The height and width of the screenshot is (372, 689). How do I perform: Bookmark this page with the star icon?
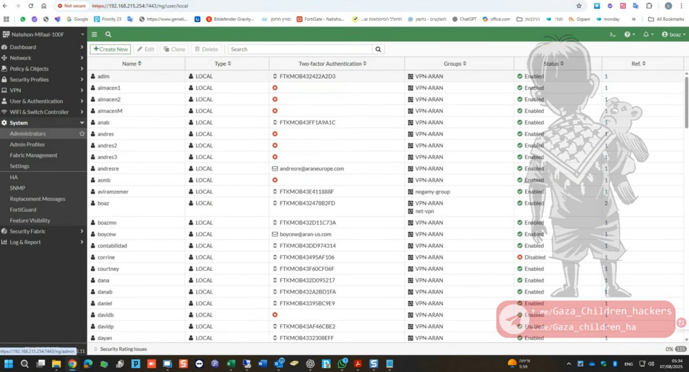tap(579, 6)
